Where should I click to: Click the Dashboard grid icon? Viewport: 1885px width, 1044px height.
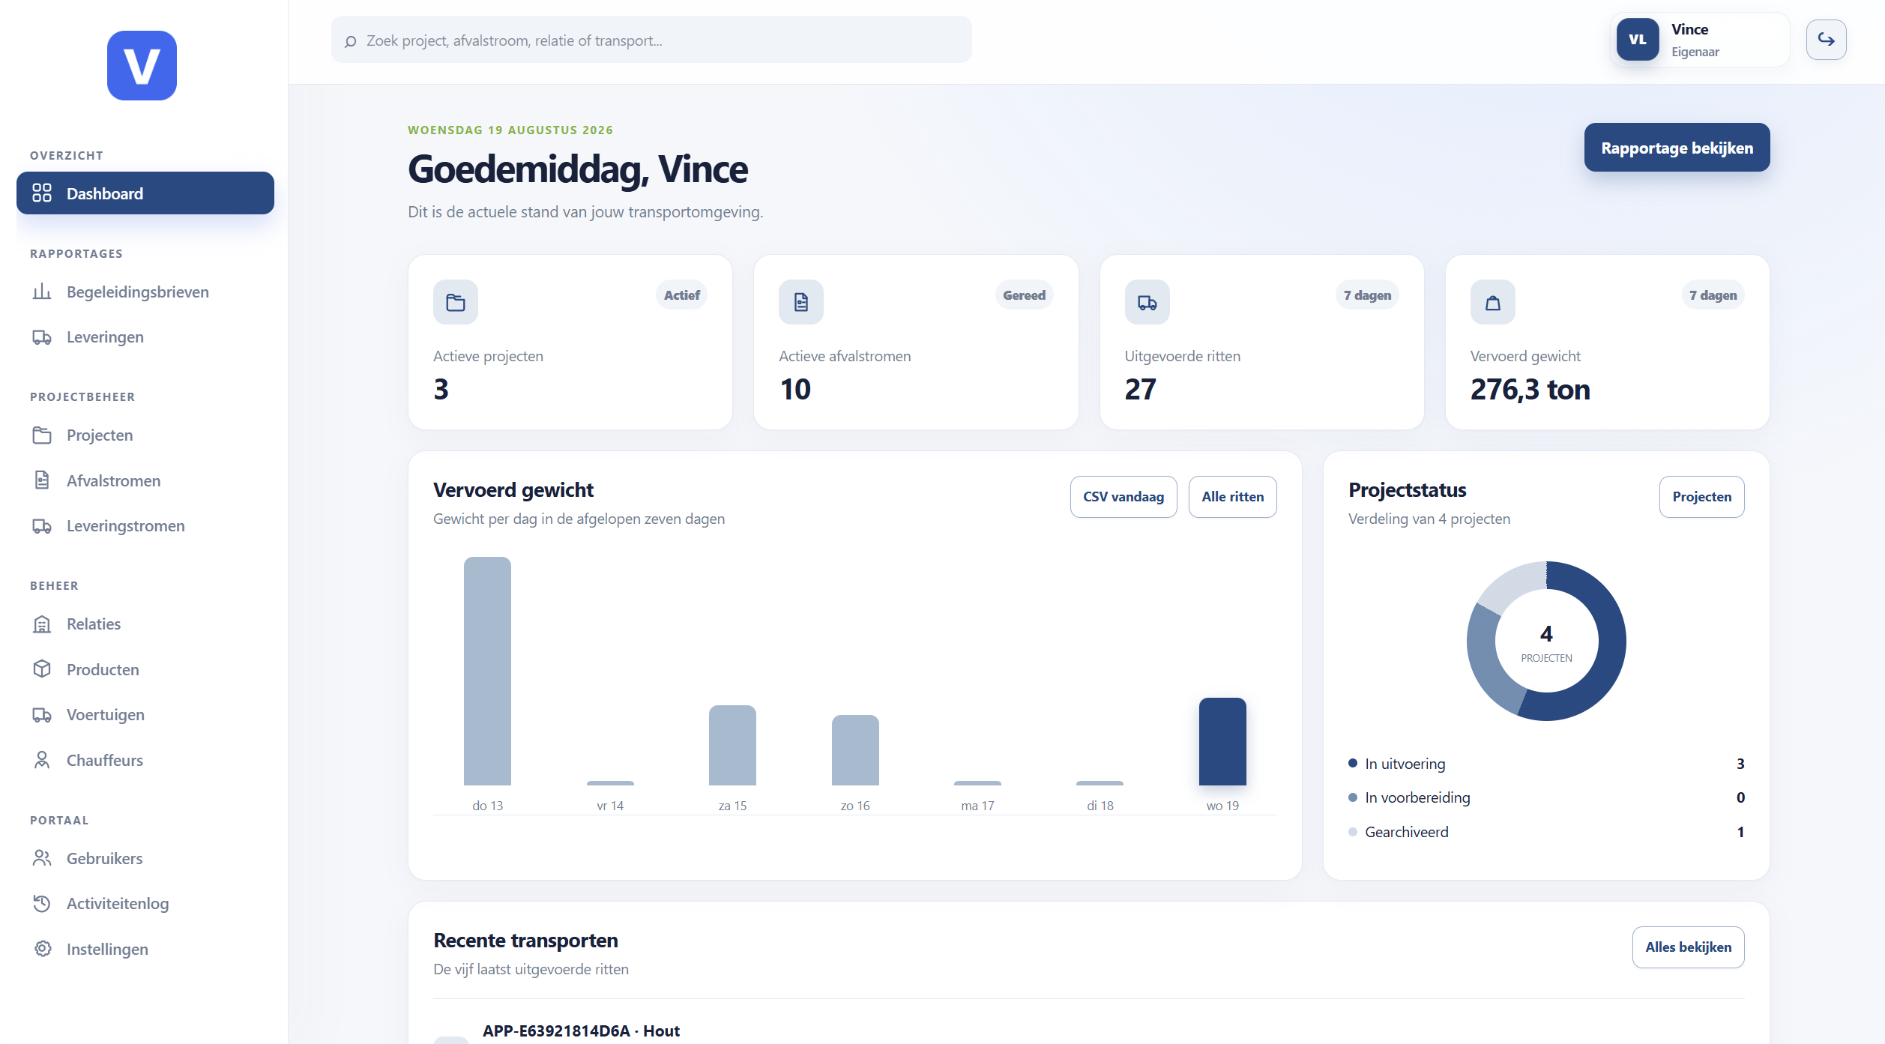tap(42, 193)
